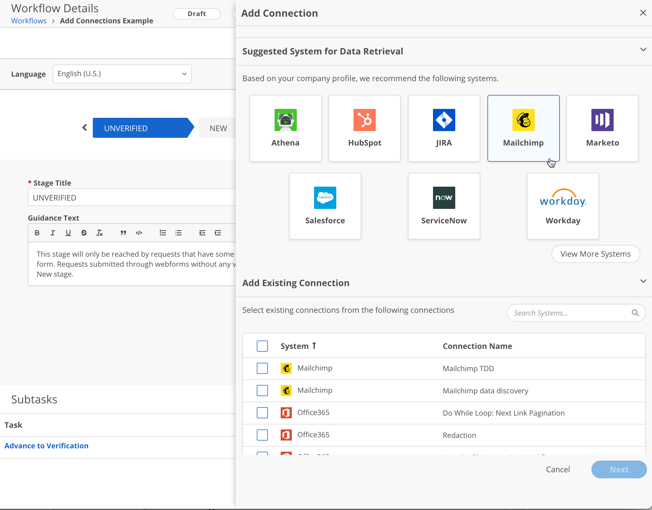
Task: Open the Language dropdown
Action: click(x=122, y=74)
